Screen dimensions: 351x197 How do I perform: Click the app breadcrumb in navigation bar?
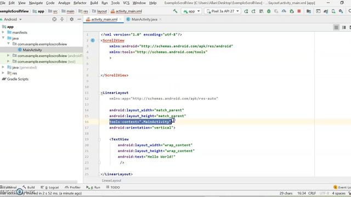point(38,11)
